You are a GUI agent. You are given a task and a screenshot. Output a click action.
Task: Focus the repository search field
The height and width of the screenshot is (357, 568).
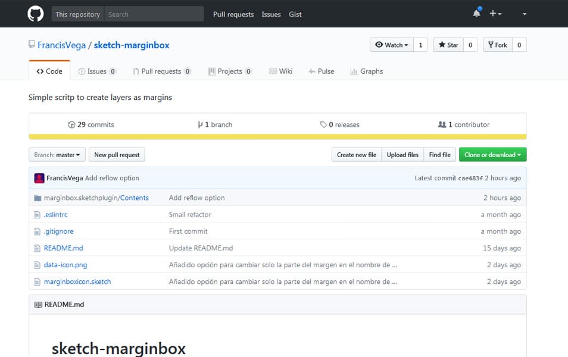[154, 14]
